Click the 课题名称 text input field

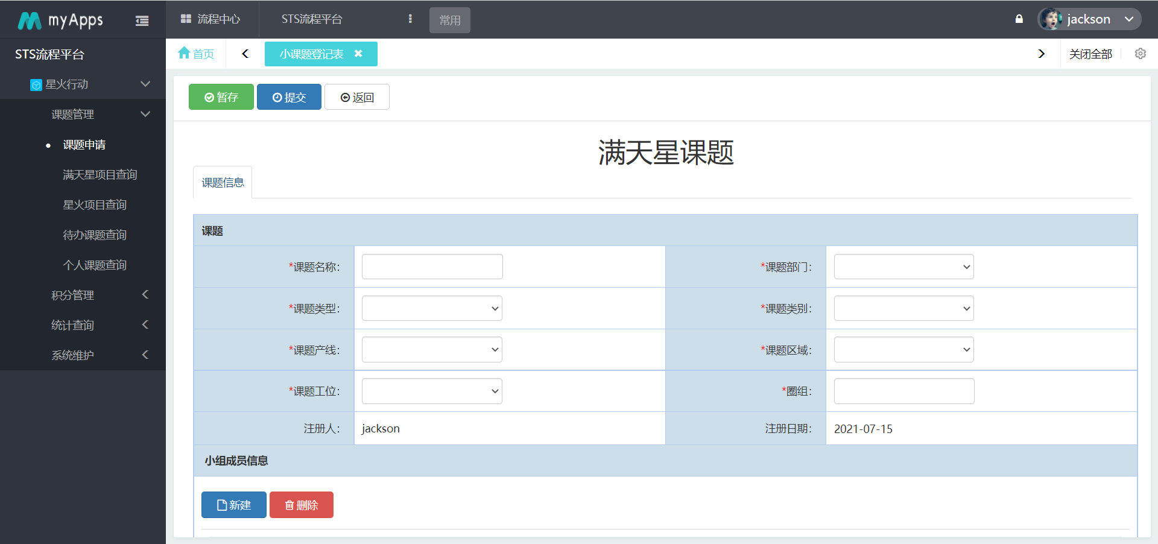[432, 267]
